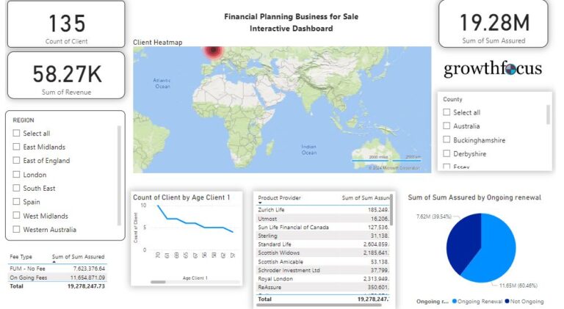The height and width of the screenshot is (309, 564).
Task: Sort the provider table by Sum Assured header
Action: tap(366, 198)
